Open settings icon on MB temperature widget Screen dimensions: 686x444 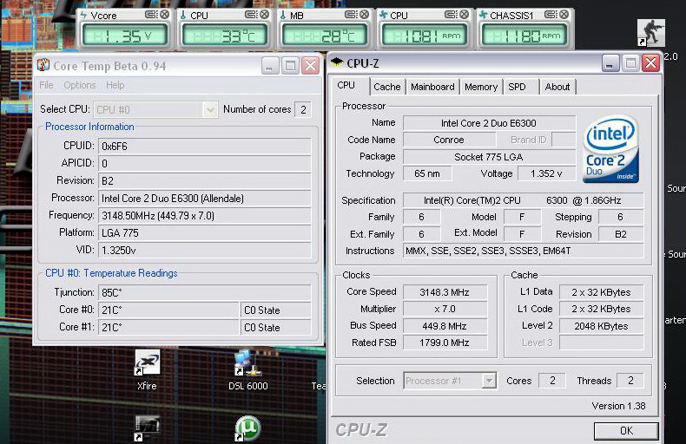351,15
